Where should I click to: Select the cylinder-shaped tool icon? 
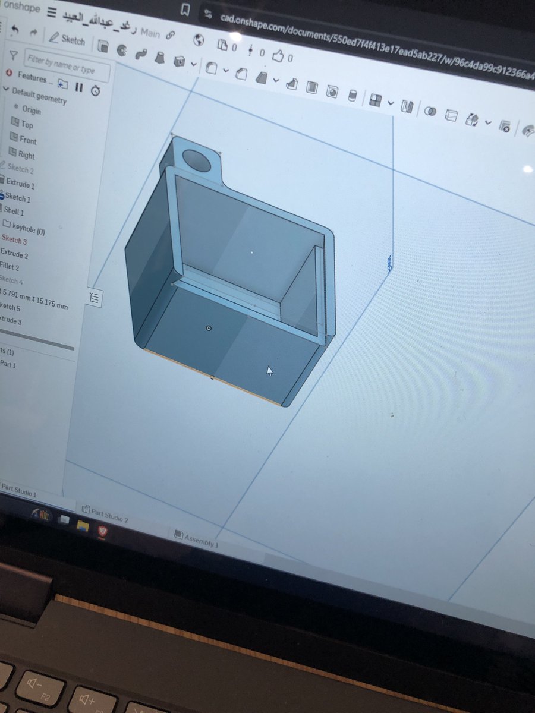pyautogui.click(x=352, y=95)
